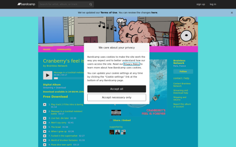This screenshot has width=236, height=147.
Task: Click the 'supported by' label
Action: click(x=116, y=127)
